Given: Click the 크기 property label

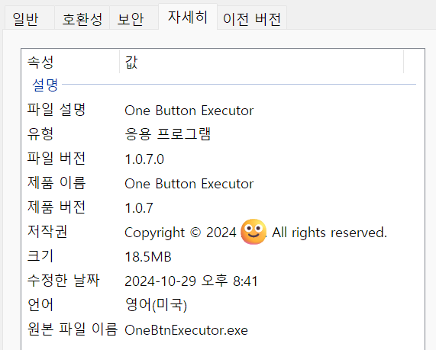Looking at the screenshot, I should point(40,256).
